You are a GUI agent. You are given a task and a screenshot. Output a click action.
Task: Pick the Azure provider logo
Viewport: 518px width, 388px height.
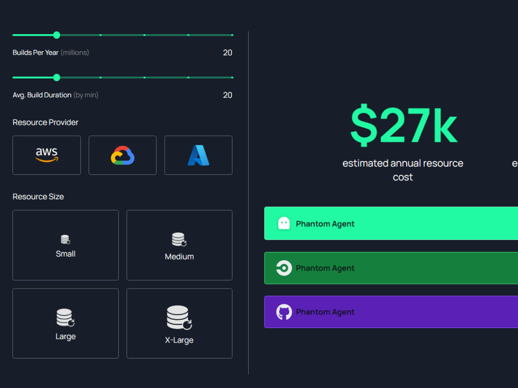tap(198, 155)
